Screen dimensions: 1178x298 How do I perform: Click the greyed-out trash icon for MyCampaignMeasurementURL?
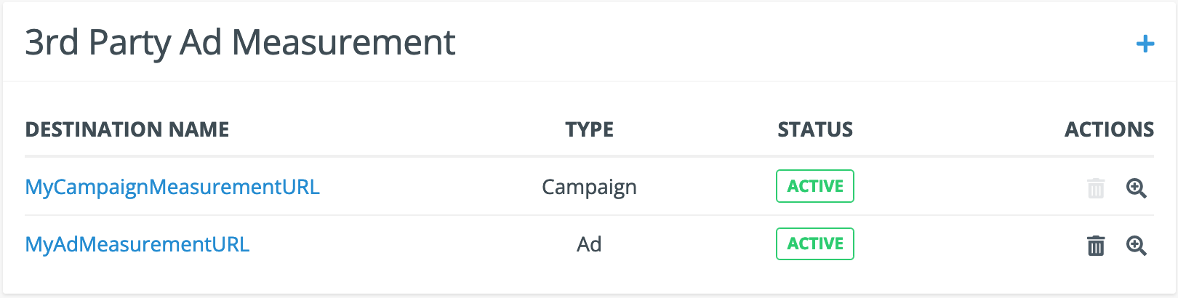(x=1095, y=188)
